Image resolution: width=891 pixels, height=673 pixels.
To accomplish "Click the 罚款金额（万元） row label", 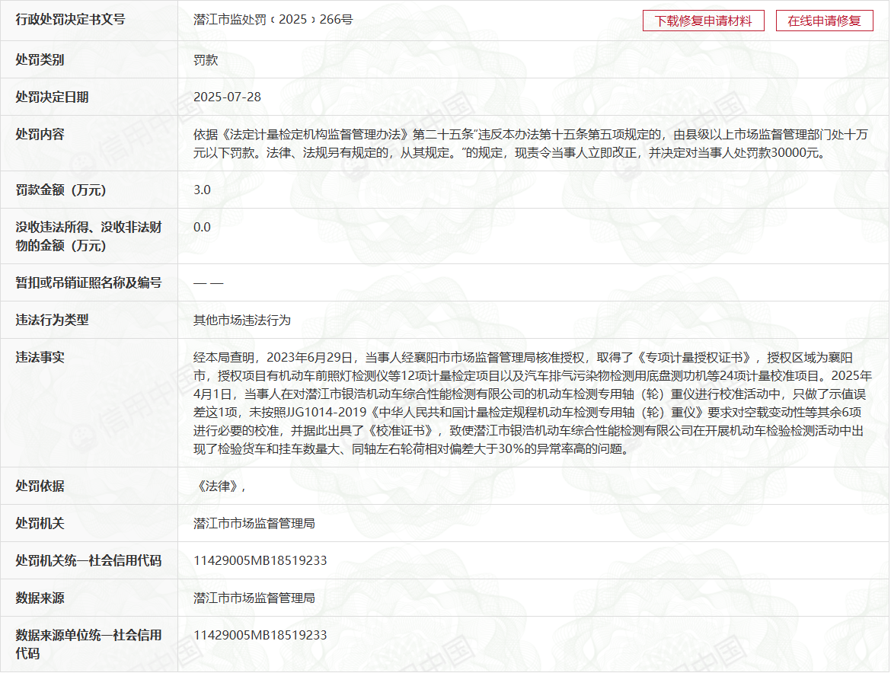I will point(60,190).
